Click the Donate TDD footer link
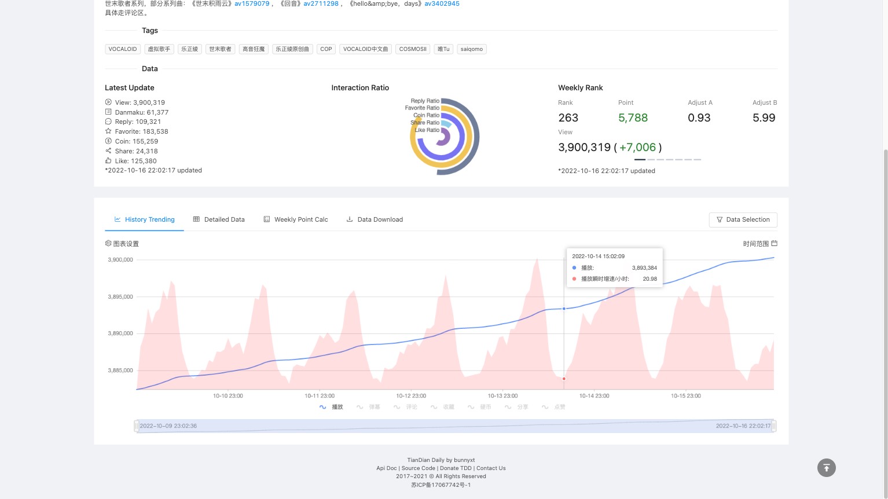 point(456,468)
